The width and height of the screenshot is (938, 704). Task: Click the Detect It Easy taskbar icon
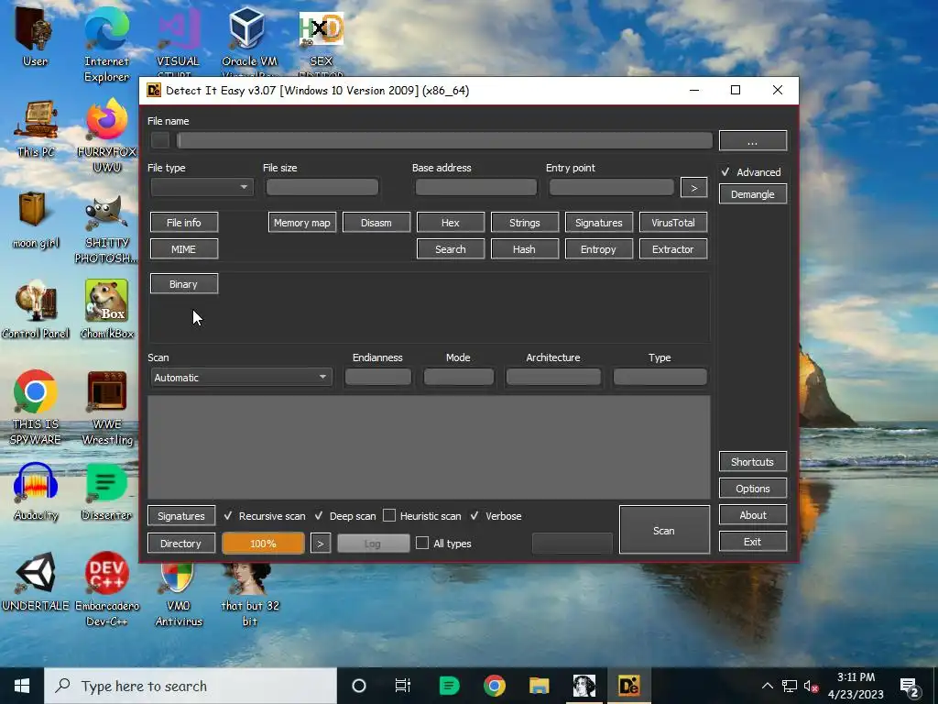pyautogui.click(x=628, y=686)
